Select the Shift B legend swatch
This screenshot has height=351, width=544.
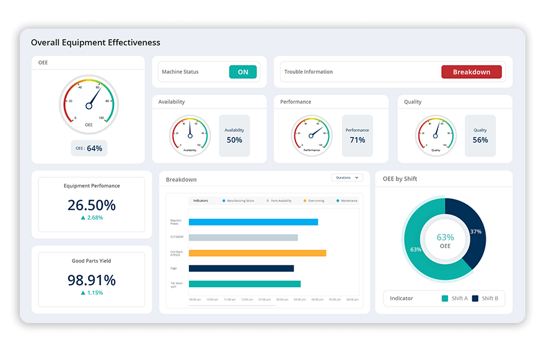pos(475,298)
